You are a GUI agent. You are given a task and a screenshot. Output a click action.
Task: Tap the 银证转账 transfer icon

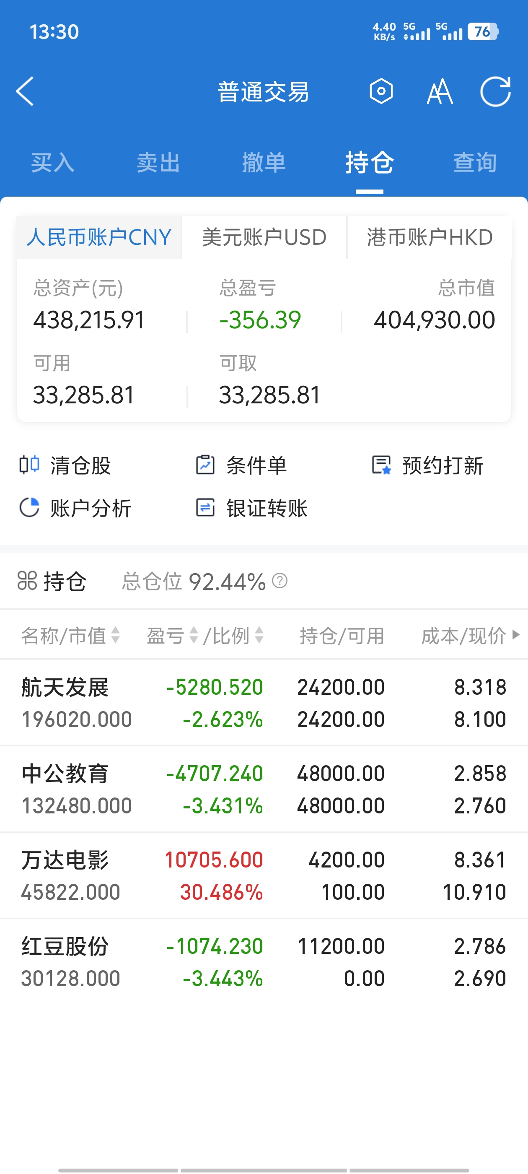(205, 507)
